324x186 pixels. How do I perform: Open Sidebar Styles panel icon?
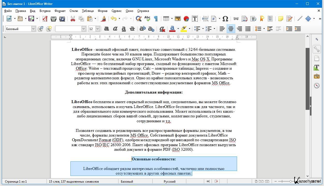point(317,68)
